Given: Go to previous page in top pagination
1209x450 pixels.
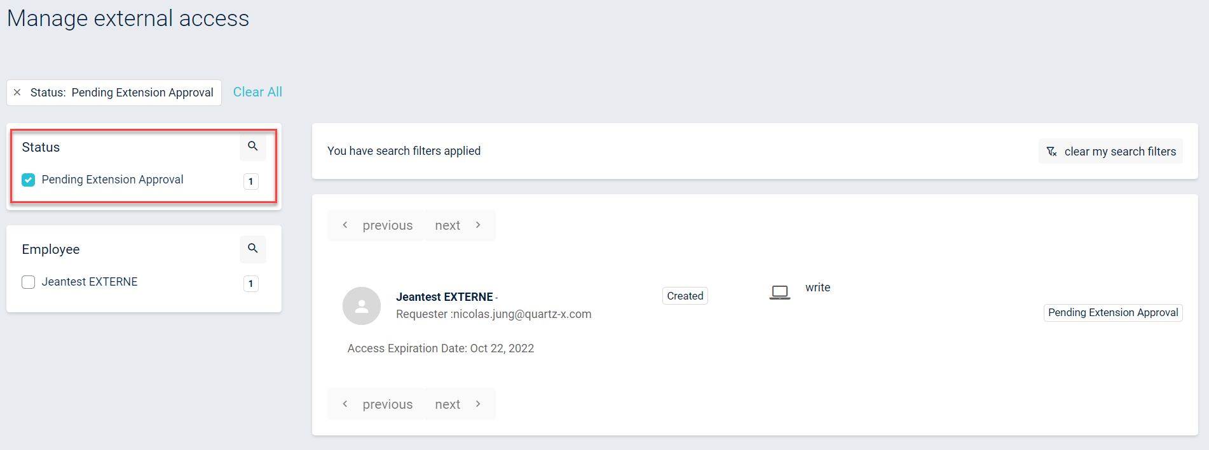Looking at the screenshot, I should pyautogui.click(x=377, y=225).
